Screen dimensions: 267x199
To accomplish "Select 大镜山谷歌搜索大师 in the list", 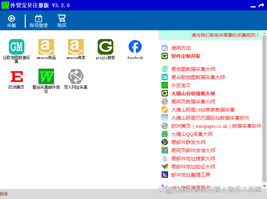I will click(x=193, y=94).
